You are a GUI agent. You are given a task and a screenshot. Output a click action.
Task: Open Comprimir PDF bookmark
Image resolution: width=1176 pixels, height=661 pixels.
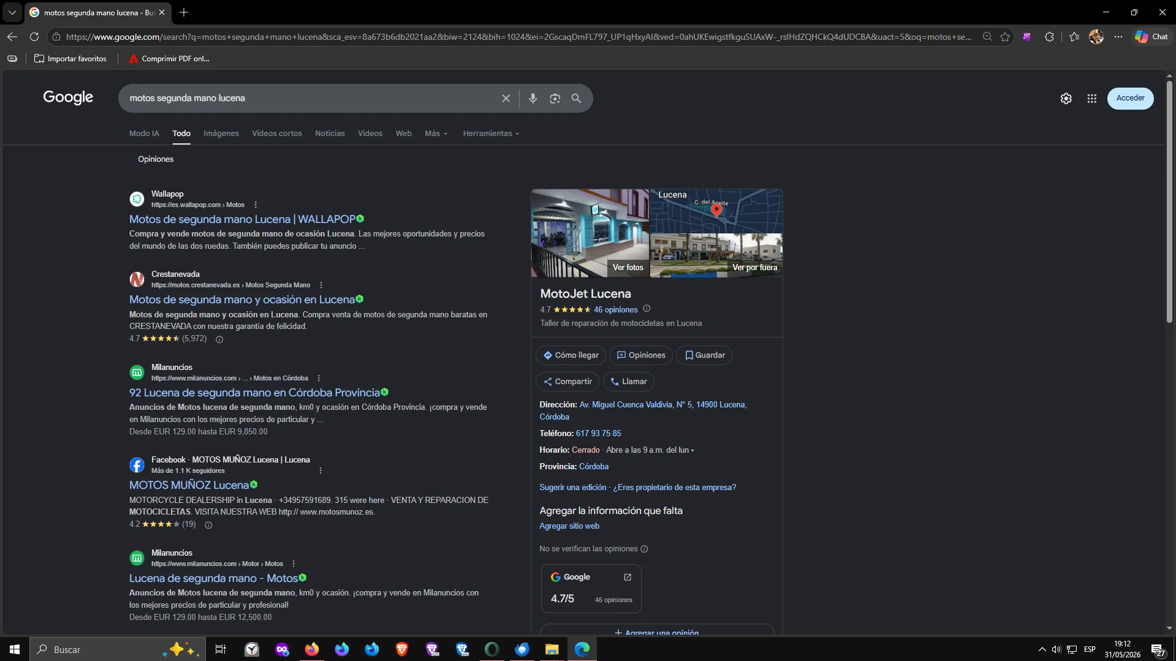169,59
